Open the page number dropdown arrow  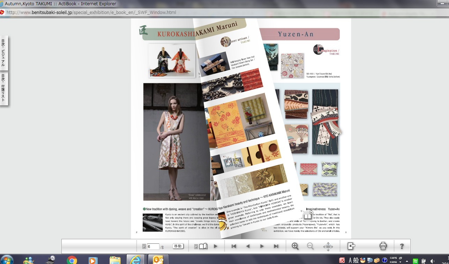[144, 247]
